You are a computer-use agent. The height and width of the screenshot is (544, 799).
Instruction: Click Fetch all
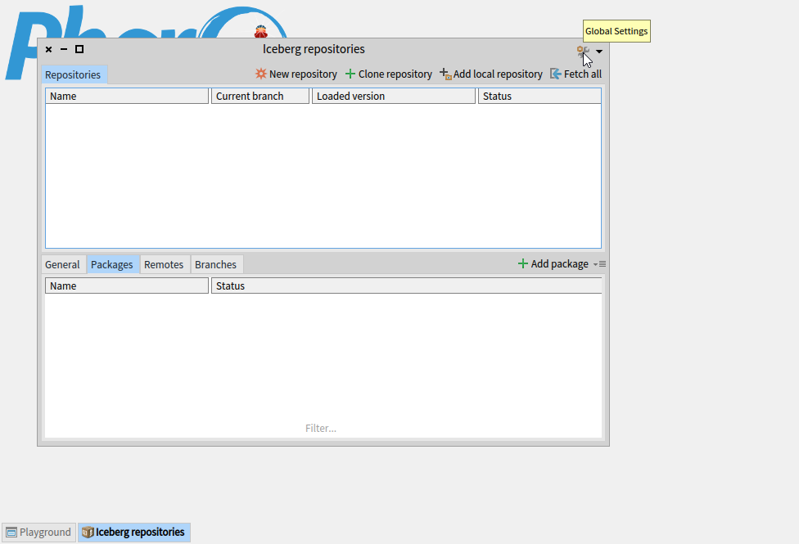(576, 74)
